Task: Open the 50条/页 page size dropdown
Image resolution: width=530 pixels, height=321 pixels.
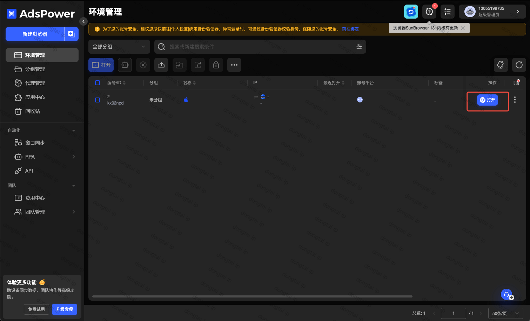Action: [505, 313]
